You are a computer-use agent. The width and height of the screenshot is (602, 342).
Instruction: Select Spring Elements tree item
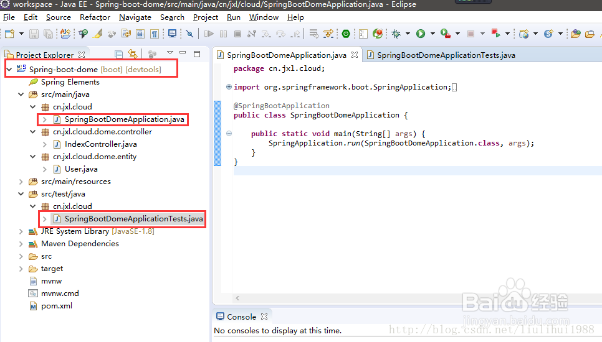click(70, 82)
